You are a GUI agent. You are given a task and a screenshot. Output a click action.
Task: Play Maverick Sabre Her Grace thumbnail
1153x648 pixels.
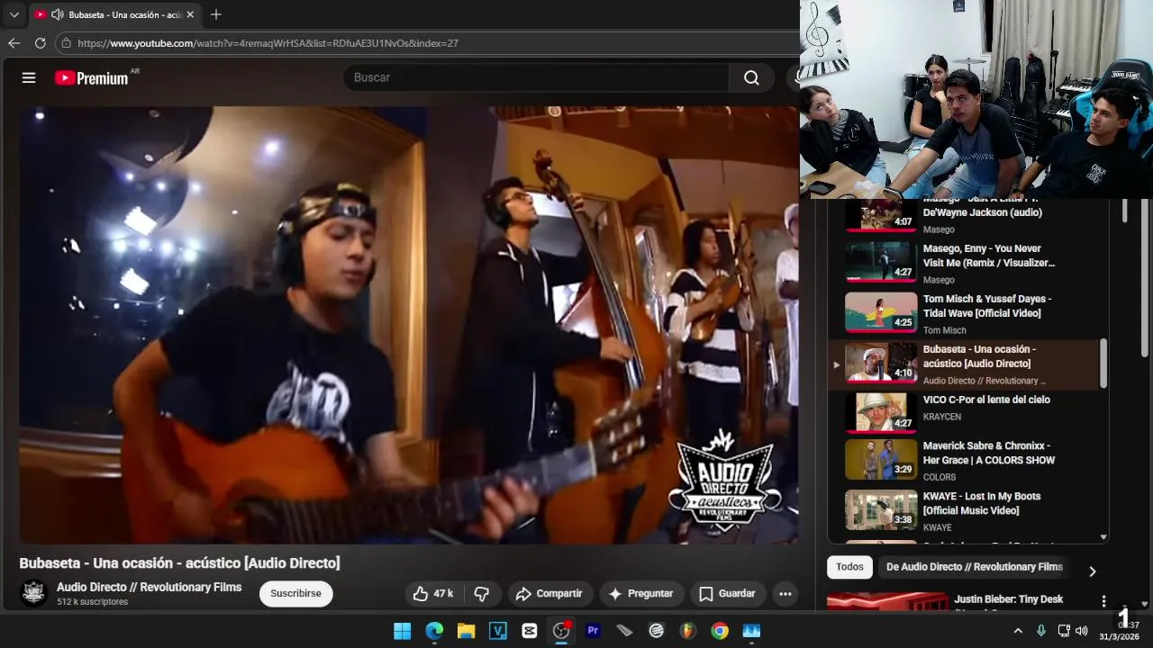[x=881, y=459]
